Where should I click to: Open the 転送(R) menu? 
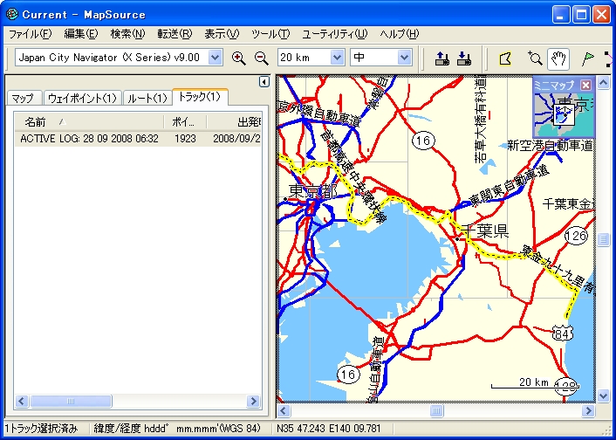click(175, 34)
